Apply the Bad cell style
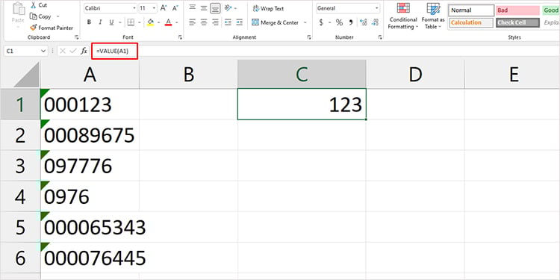 point(517,10)
